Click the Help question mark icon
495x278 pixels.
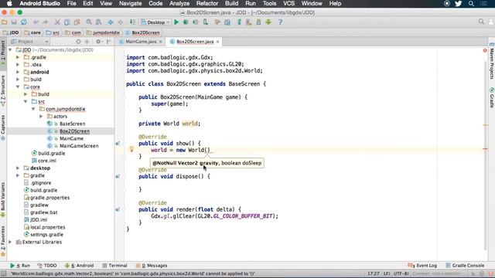pyautogui.click(x=280, y=22)
